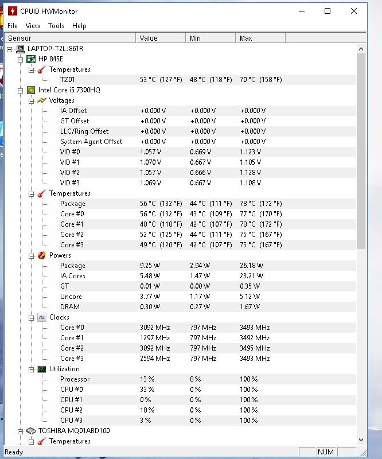The image size is (382, 459).
Task: Collapse the Intel Core i5 7300HQ node
Action: [x=20, y=91]
